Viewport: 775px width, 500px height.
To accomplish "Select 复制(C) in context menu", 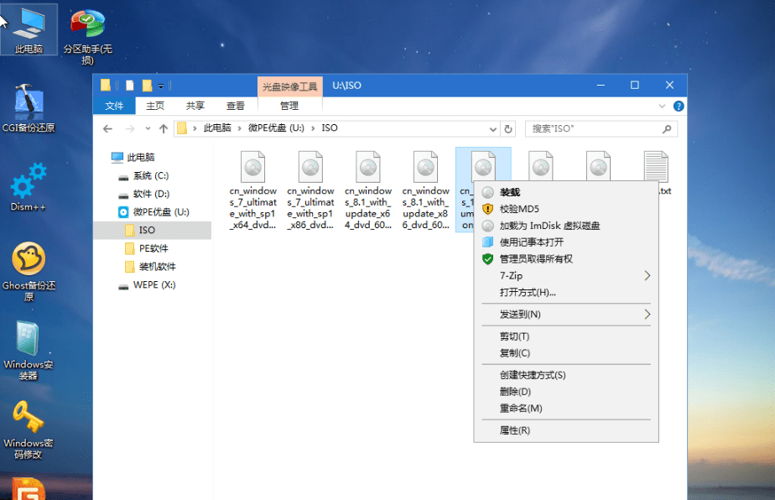I will coord(566,353).
